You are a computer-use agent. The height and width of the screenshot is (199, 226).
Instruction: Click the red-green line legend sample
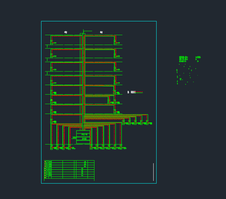139,92
